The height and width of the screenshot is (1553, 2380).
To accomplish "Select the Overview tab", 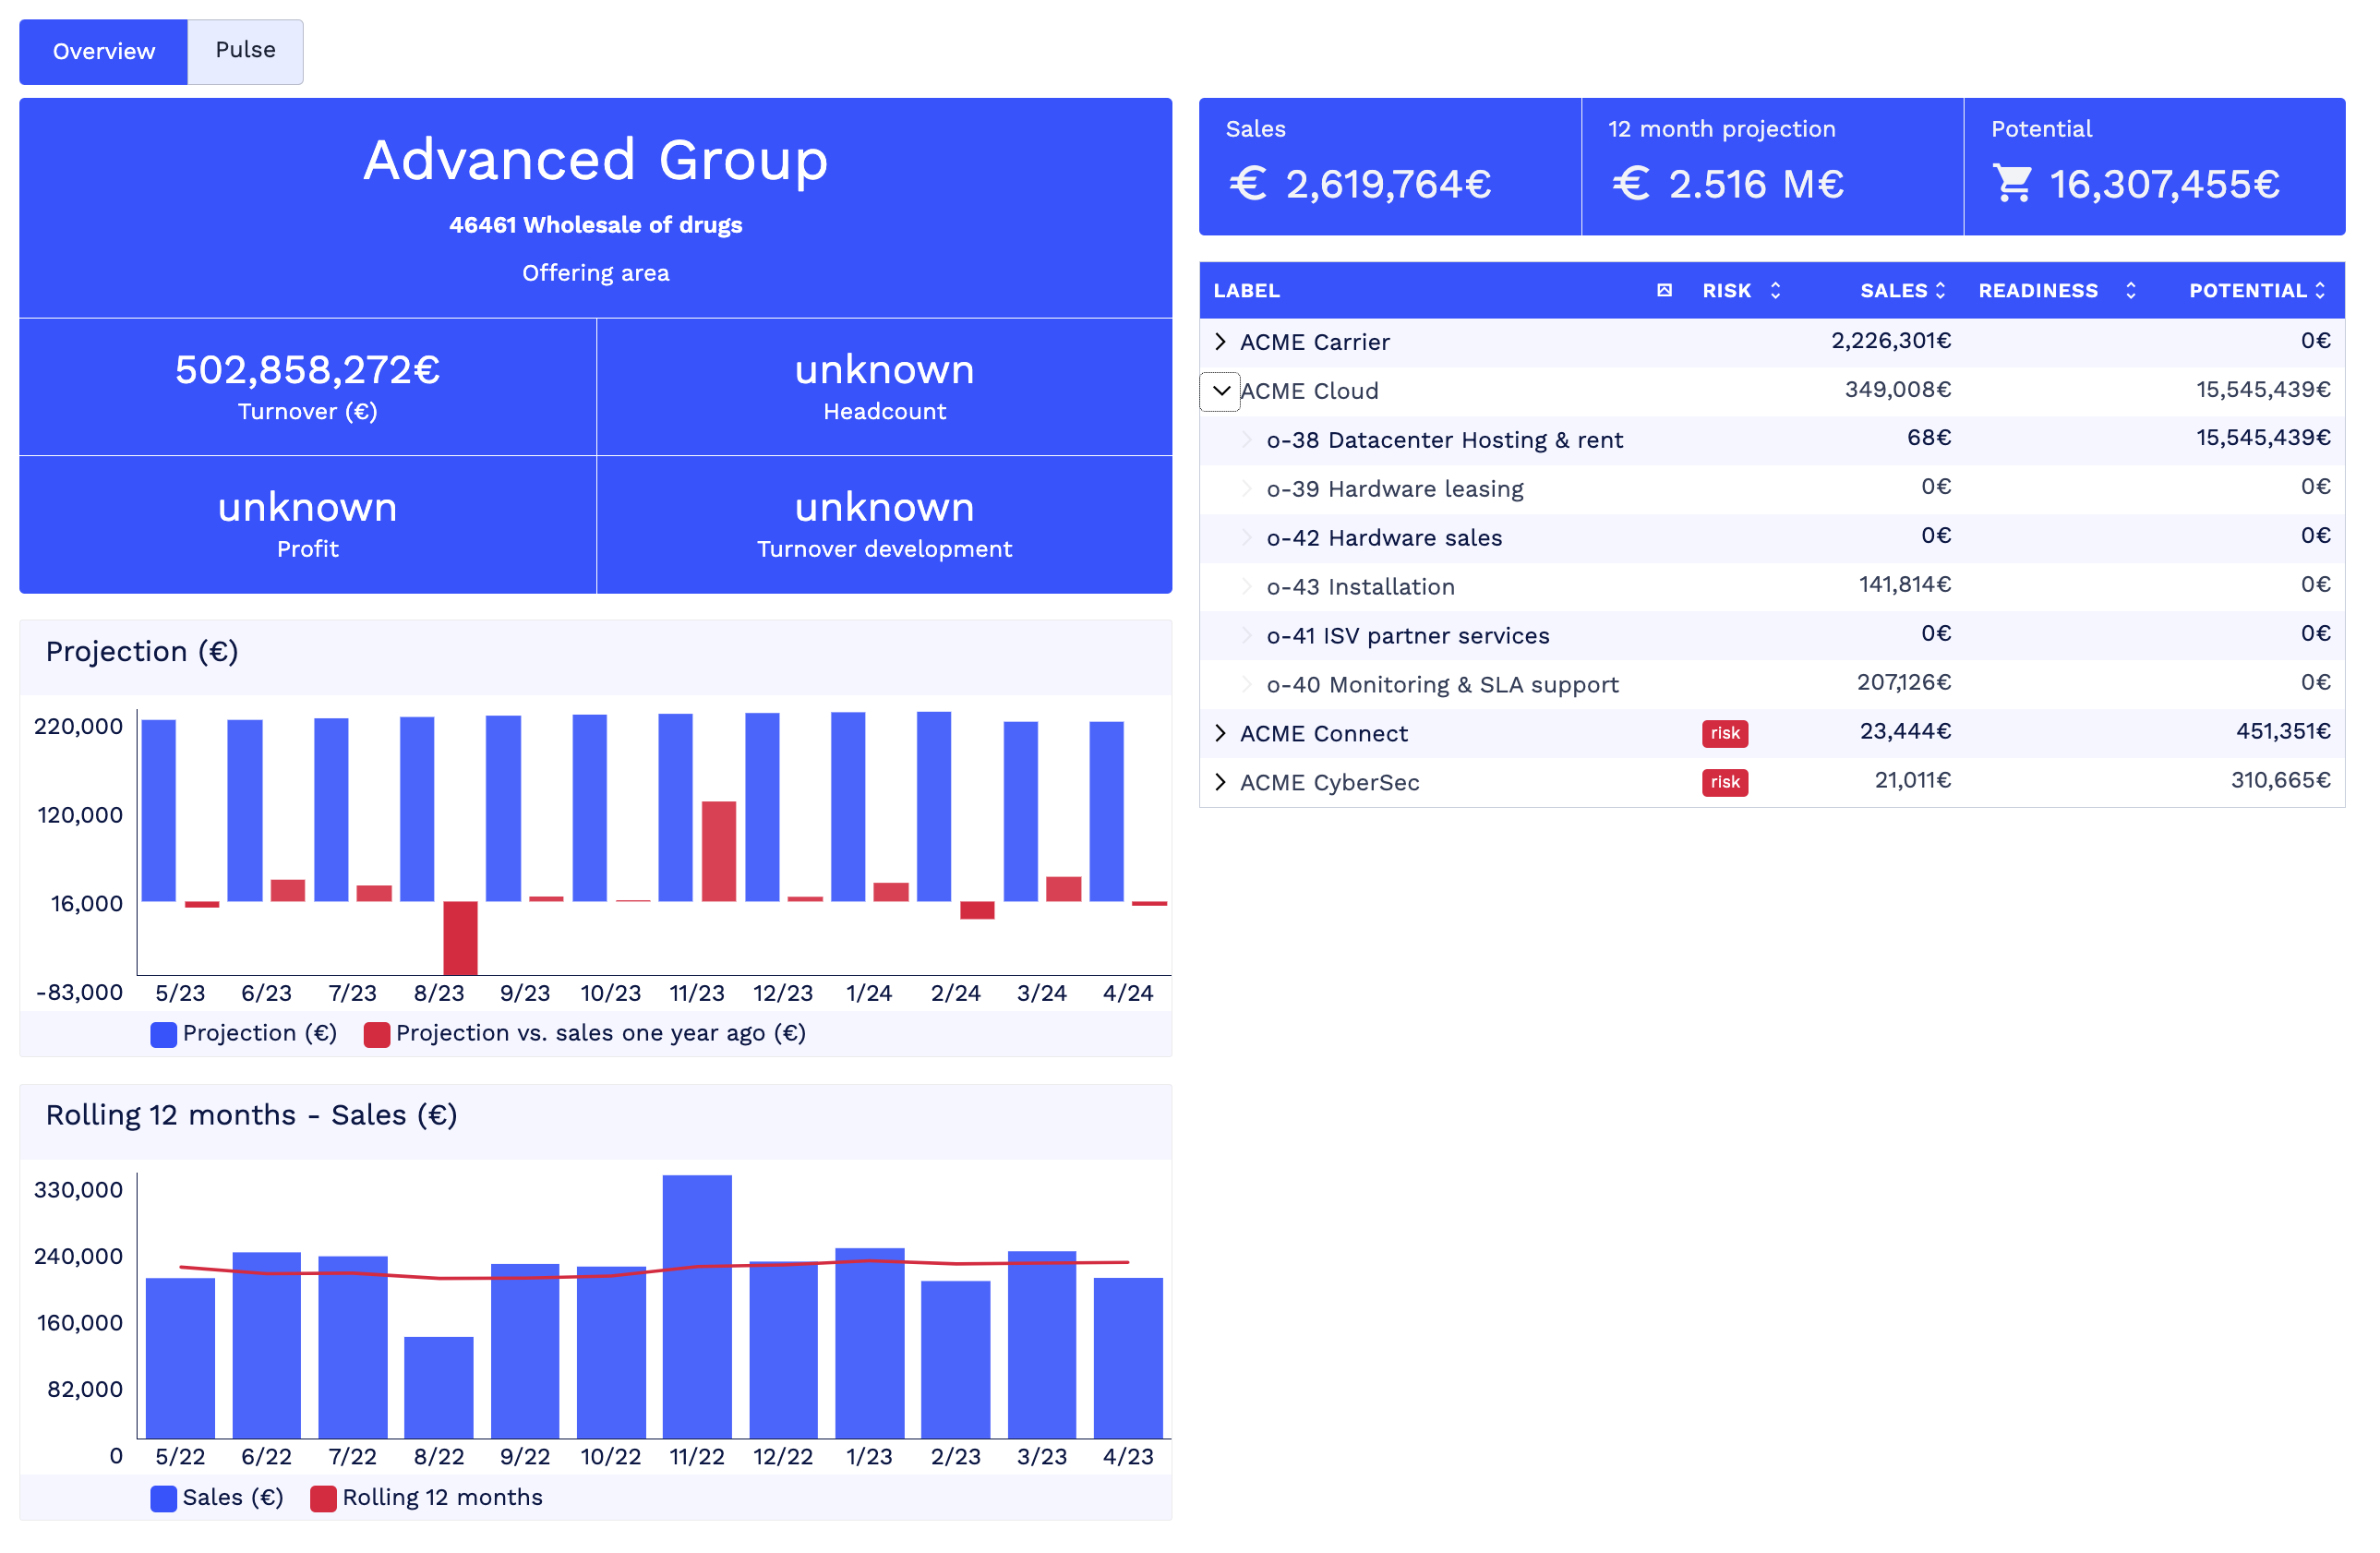I will [103, 50].
